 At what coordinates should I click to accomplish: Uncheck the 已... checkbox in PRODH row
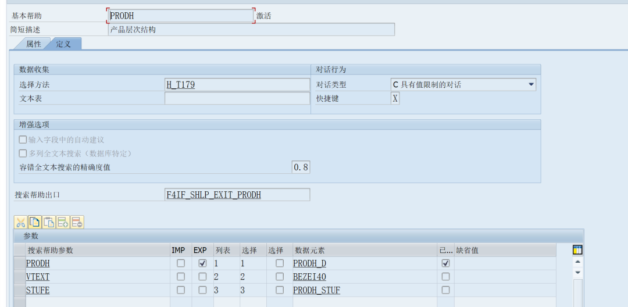click(x=445, y=263)
